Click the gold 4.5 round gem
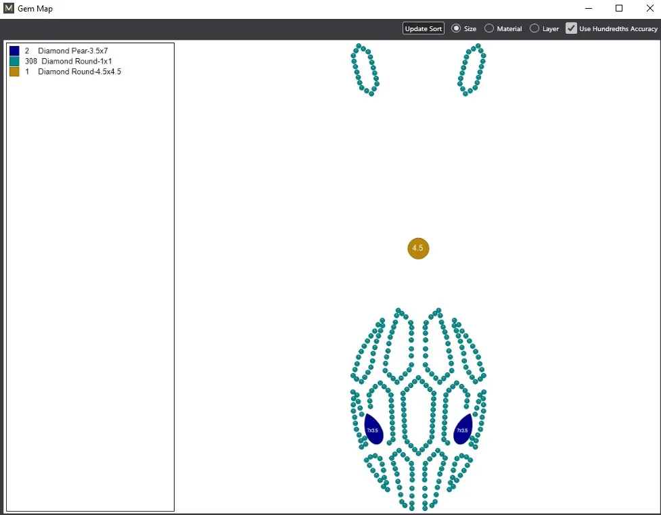The width and height of the screenshot is (661, 515). (x=418, y=248)
